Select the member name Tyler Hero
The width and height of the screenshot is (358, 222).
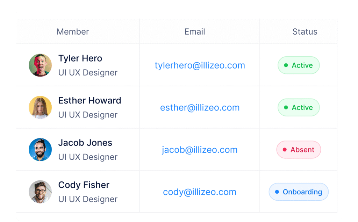pyautogui.click(x=80, y=58)
